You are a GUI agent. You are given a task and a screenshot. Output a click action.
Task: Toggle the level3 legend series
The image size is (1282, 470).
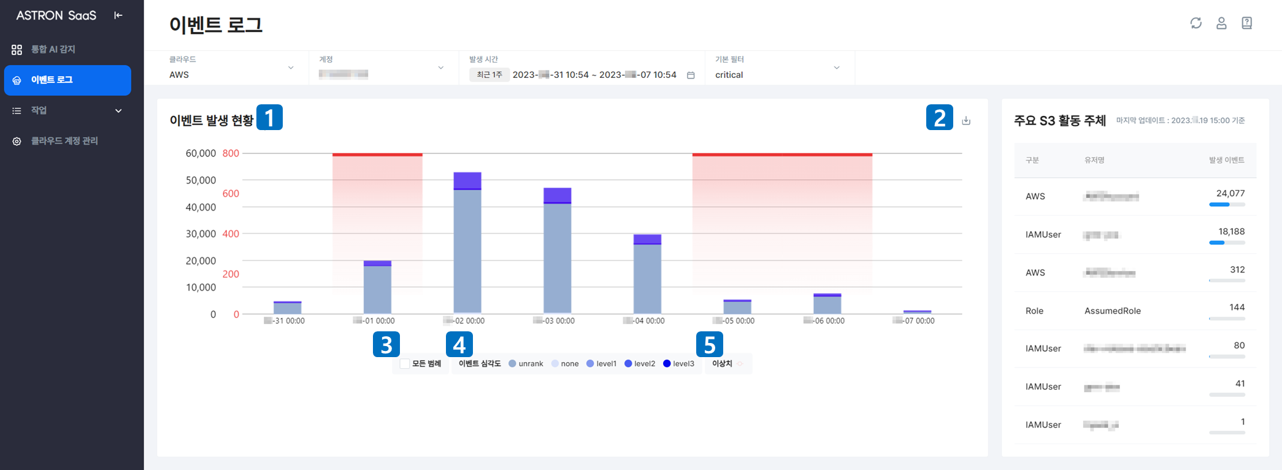[x=678, y=364]
